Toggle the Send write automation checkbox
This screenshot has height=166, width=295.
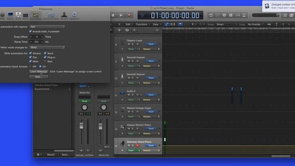click(x=45, y=53)
